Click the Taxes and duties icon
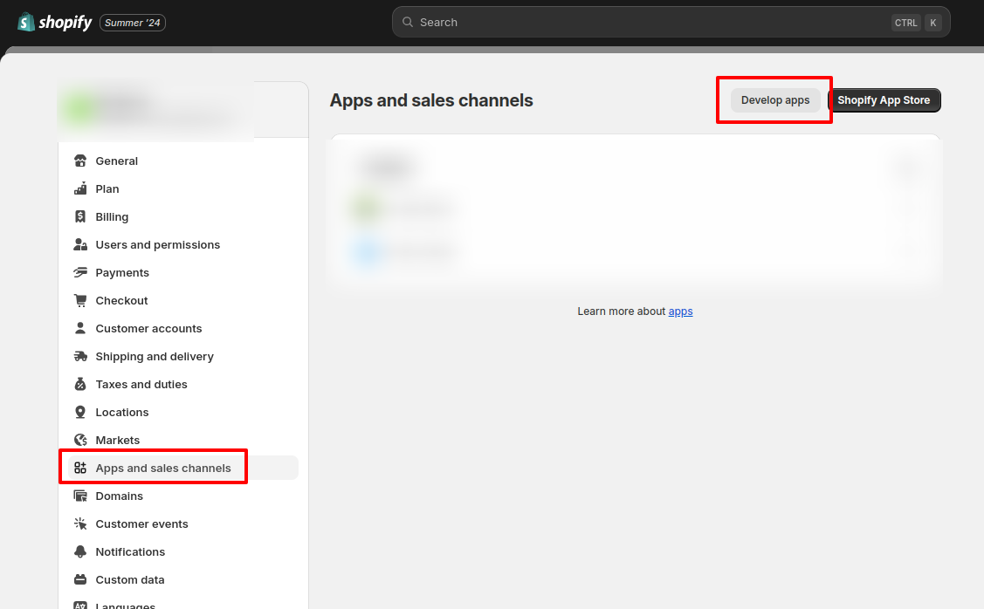The image size is (984, 609). point(80,385)
